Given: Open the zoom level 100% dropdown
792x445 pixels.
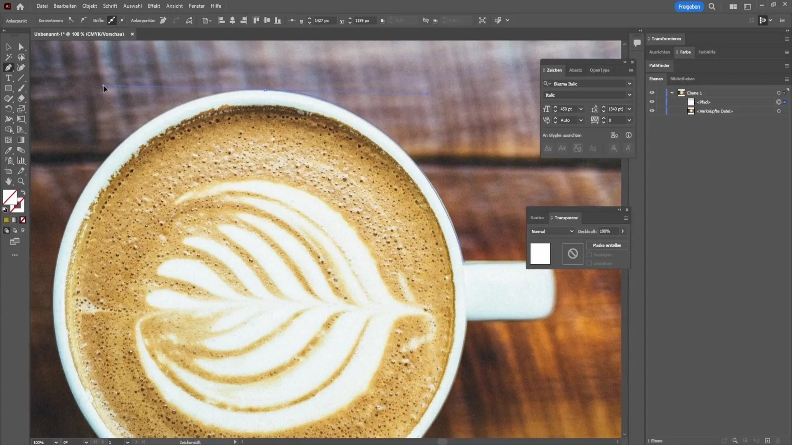Looking at the screenshot, I should (x=56, y=442).
